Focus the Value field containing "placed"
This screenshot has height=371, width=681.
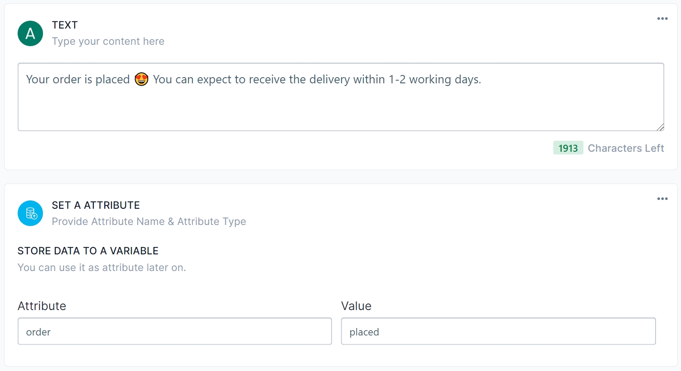498,332
